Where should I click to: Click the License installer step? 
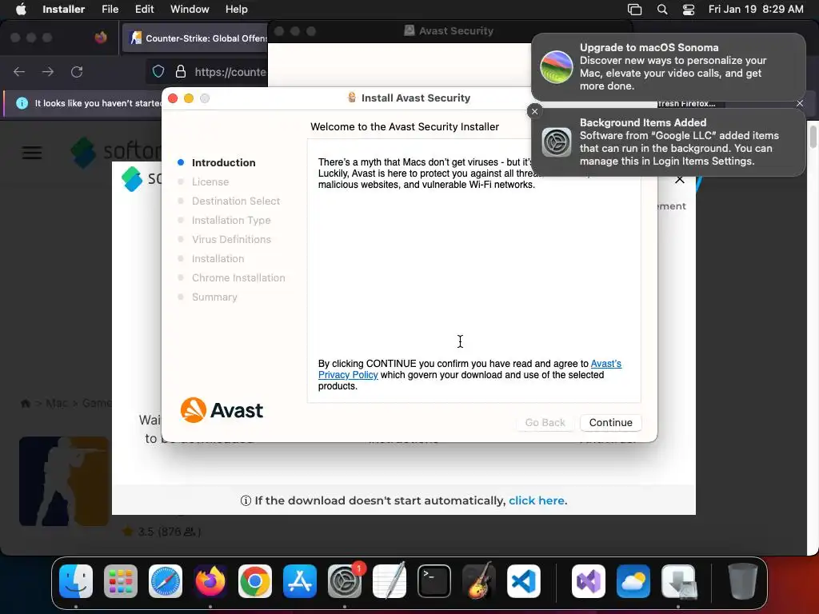point(210,181)
